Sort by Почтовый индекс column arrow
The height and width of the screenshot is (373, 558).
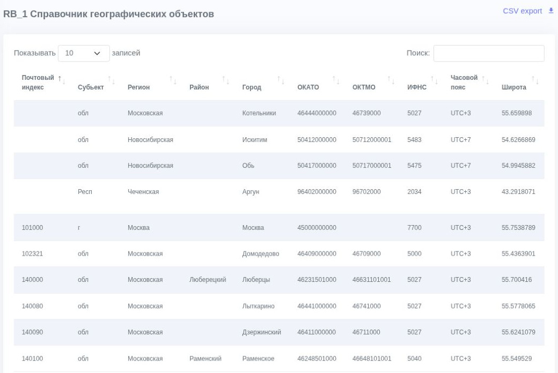pyautogui.click(x=62, y=80)
